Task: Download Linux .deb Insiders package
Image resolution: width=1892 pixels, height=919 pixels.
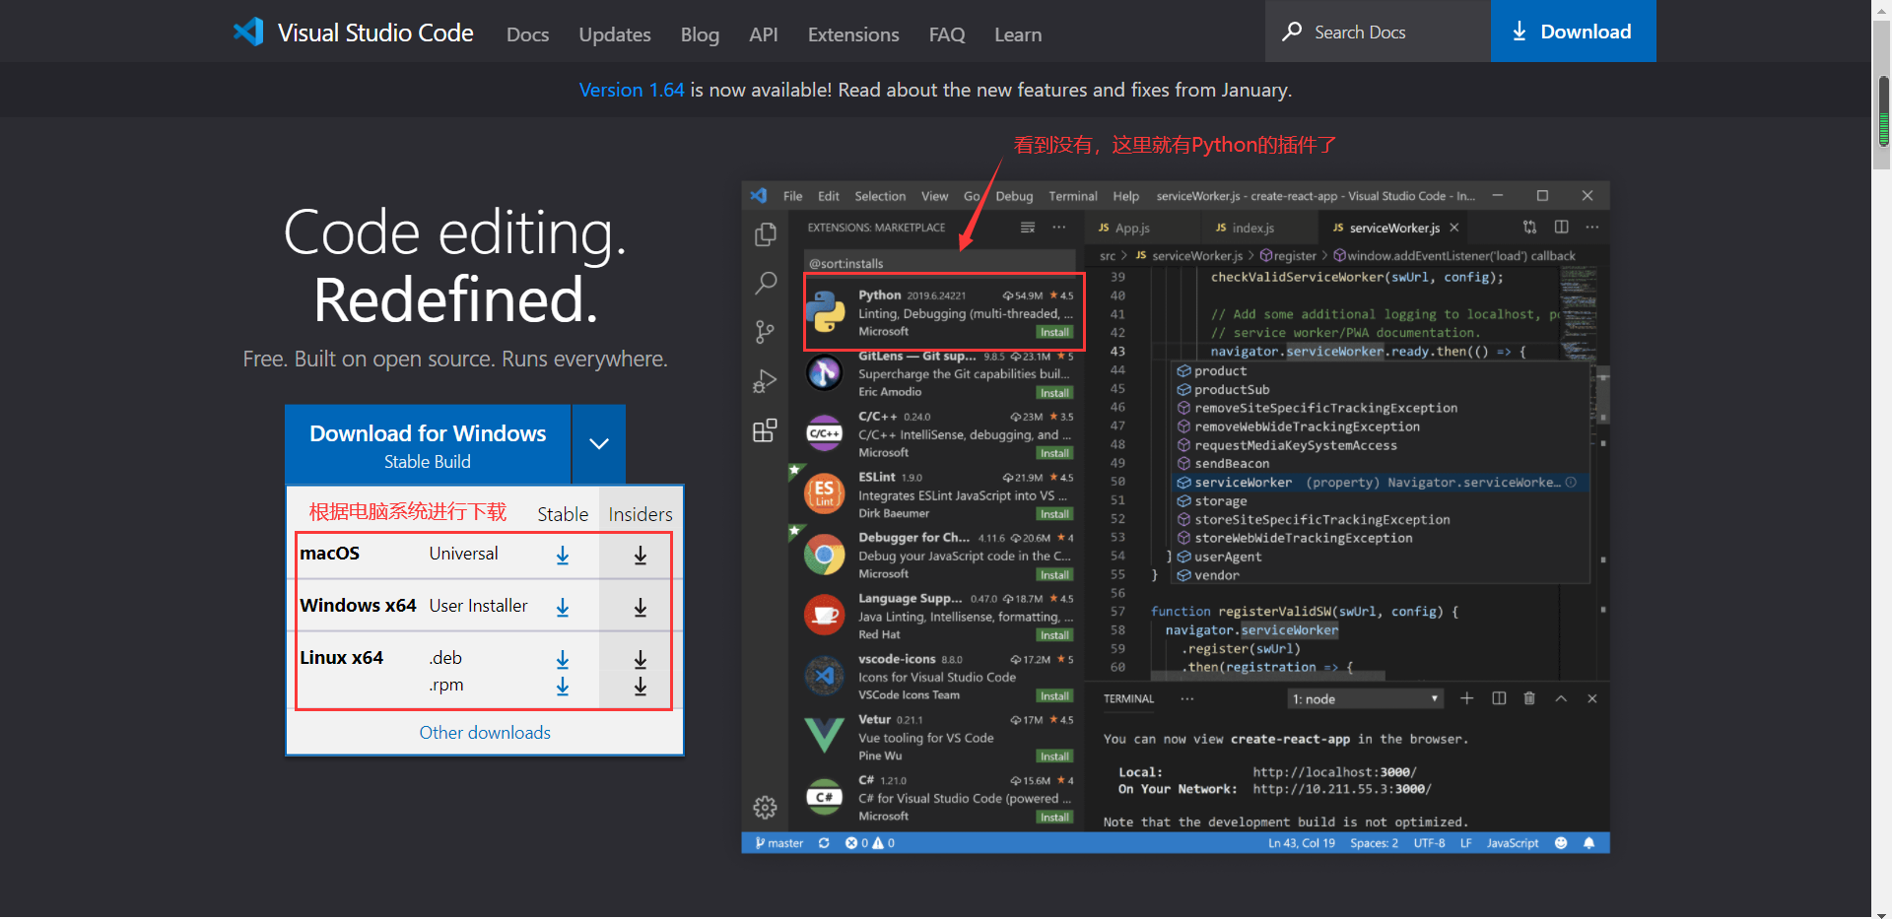Action: [641, 659]
